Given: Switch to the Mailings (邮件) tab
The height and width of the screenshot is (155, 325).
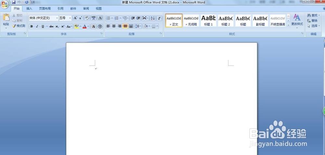Looking at the screenshot, I should (x=73, y=8).
